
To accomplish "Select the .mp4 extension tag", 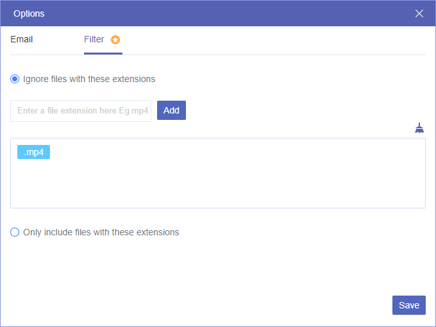I will pyautogui.click(x=33, y=152).
